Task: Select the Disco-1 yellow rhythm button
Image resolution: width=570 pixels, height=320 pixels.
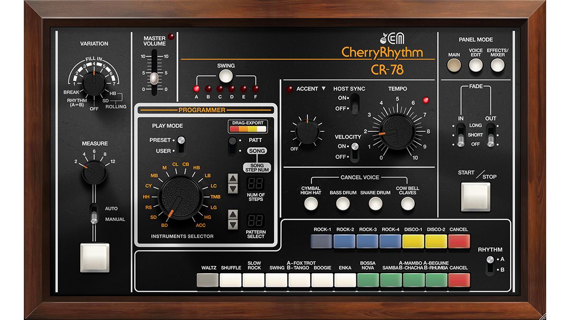Action: click(413, 241)
